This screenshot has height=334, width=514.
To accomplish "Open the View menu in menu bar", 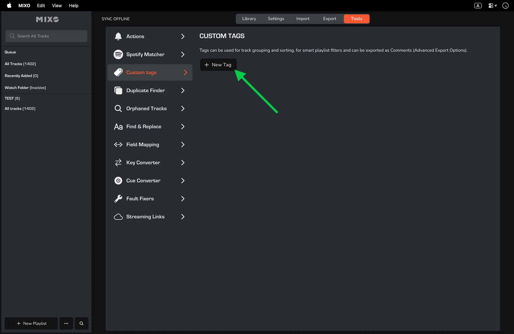I will point(57,5).
